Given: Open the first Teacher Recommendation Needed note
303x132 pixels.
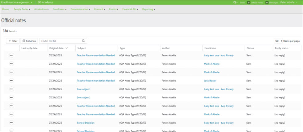Looking at the screenshot, I should [95, 55].
